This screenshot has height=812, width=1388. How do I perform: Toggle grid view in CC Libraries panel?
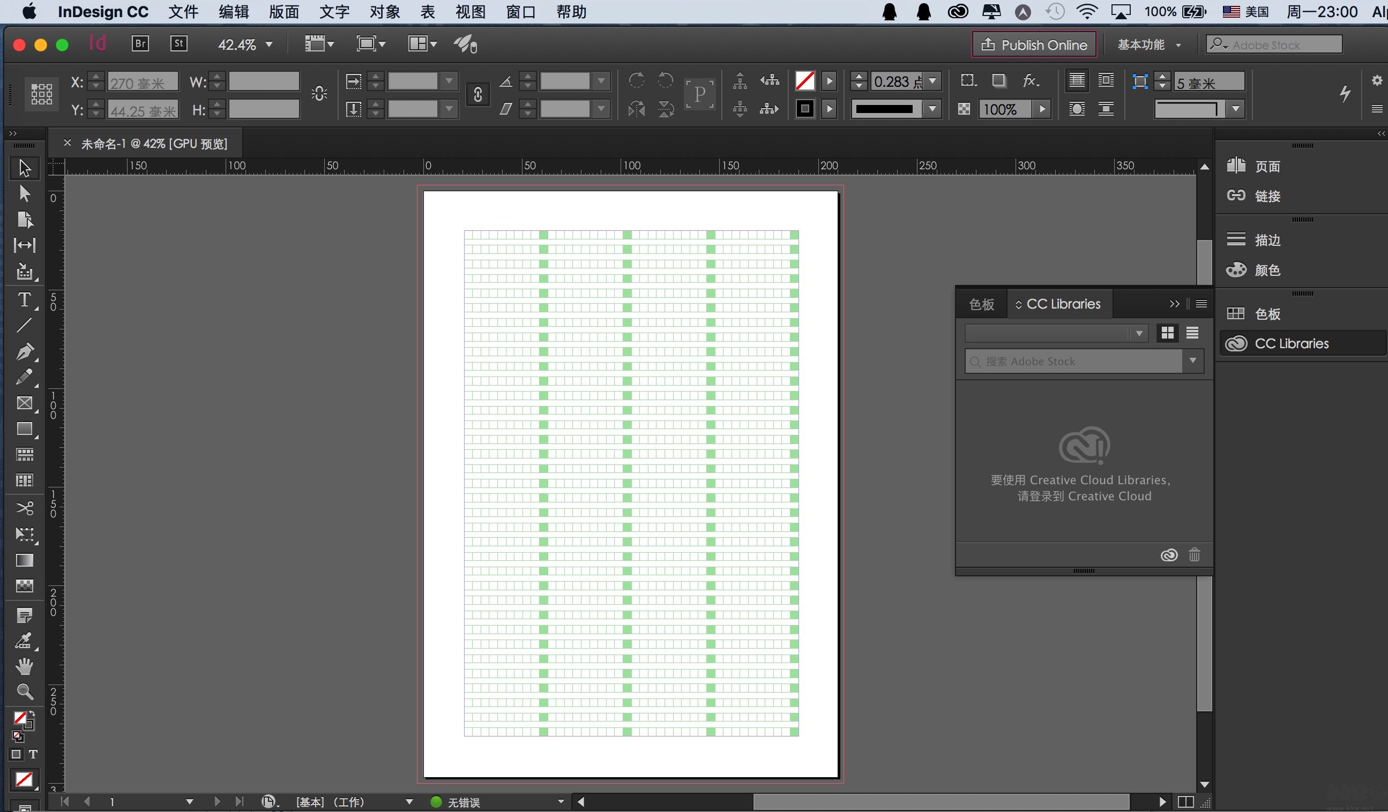(x=1167, y=332)
